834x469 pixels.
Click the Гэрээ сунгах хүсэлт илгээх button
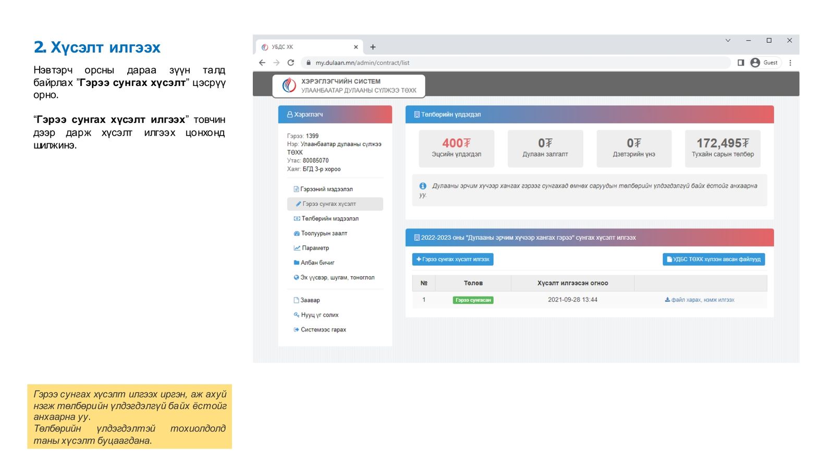tap(453, 259)
